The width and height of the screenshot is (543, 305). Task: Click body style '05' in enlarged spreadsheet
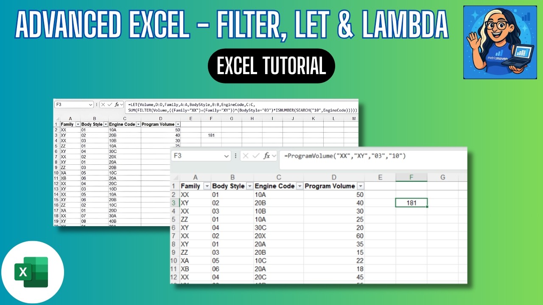click(216, 261)
